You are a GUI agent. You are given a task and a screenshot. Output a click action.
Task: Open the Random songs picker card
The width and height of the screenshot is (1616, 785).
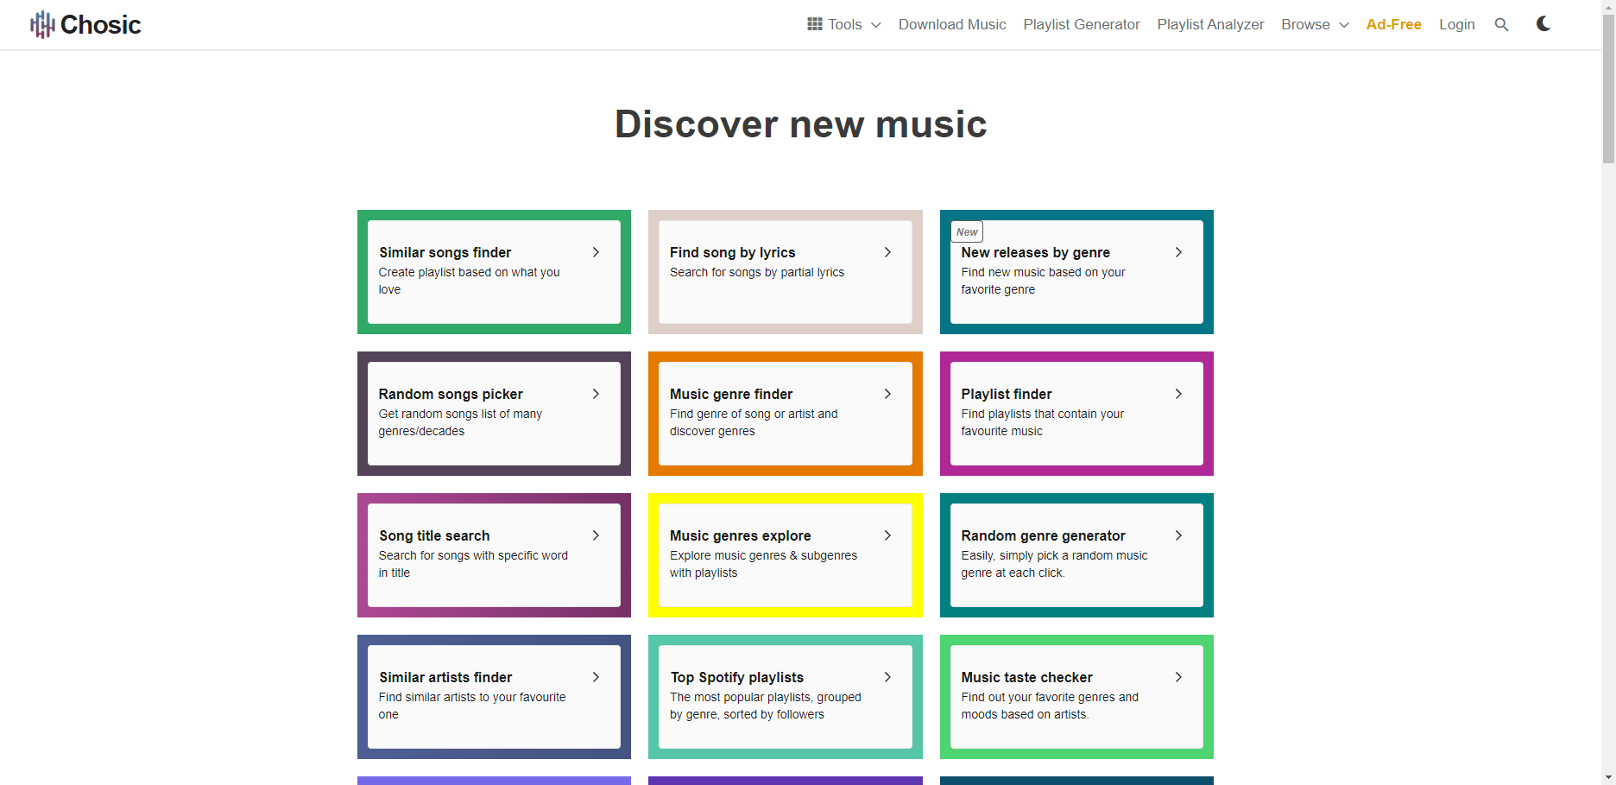coord(494,414)
